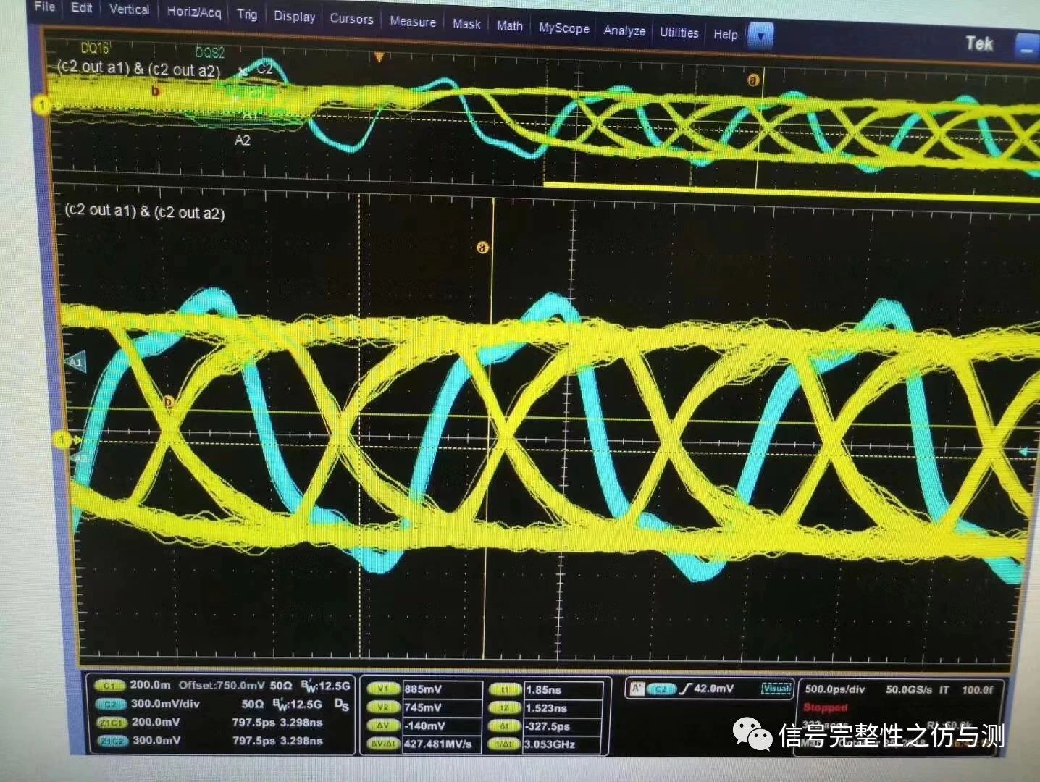The image size is (1040, 782).
Task: Click the orange 'a' cursor marker in overview
Action: coord(753,80)
